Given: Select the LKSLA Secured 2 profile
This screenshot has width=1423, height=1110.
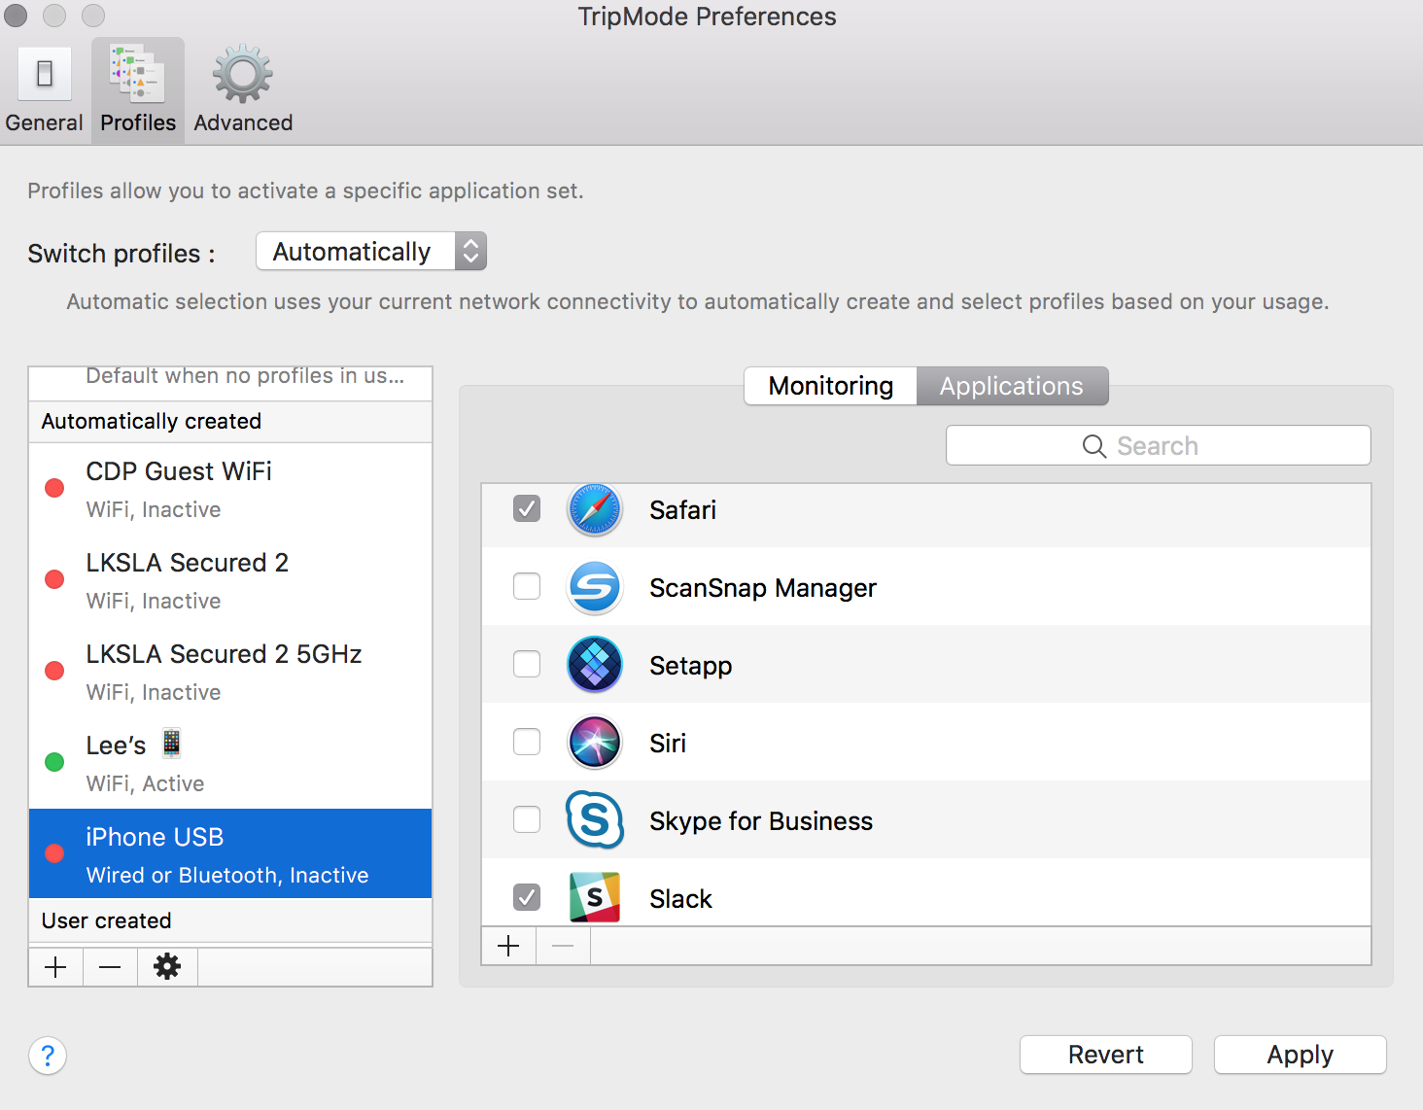Looking at the screenshot, I should [230, 580].
